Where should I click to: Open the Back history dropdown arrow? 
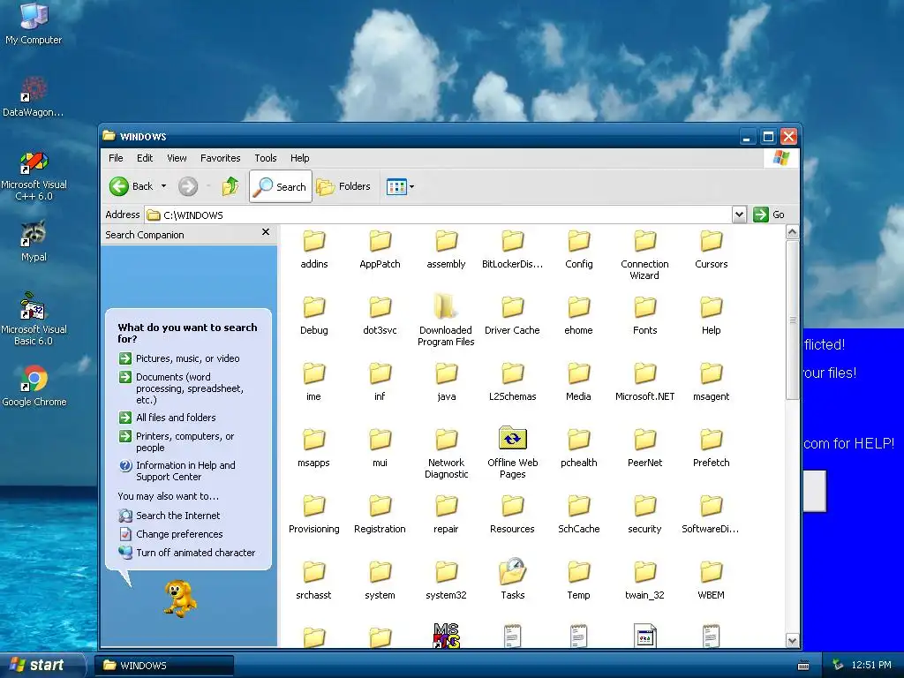click(163, 186)
